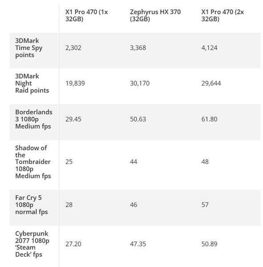Click the Tombraider result 44
Viewport: 263px width, 267px height.
(x=134, y=162)
